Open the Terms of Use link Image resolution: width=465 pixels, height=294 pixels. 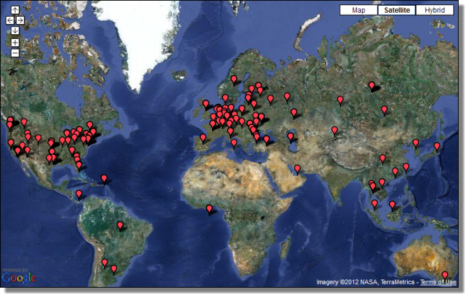tap(438, 282)
